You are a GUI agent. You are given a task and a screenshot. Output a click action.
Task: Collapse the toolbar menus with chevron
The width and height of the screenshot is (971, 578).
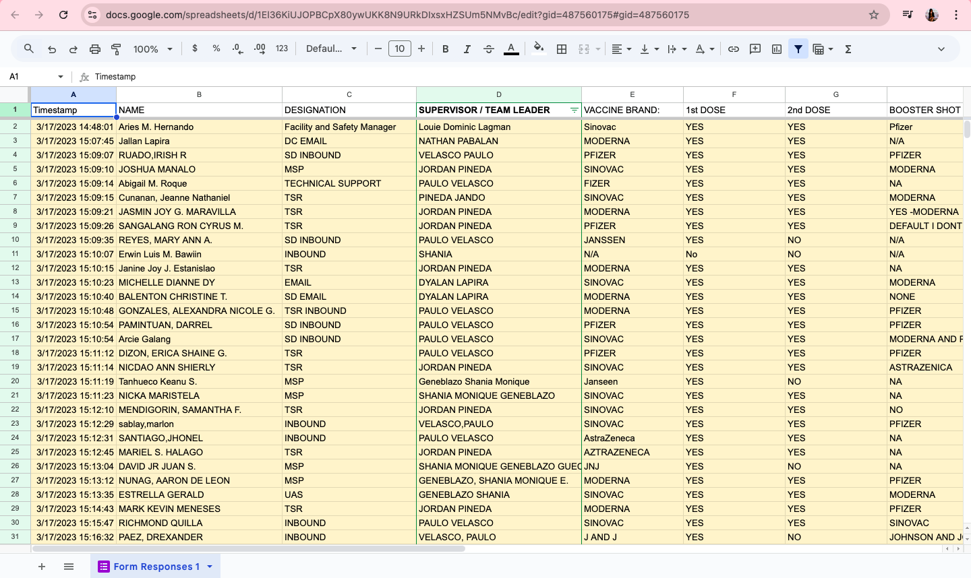[x=941, y=49]
